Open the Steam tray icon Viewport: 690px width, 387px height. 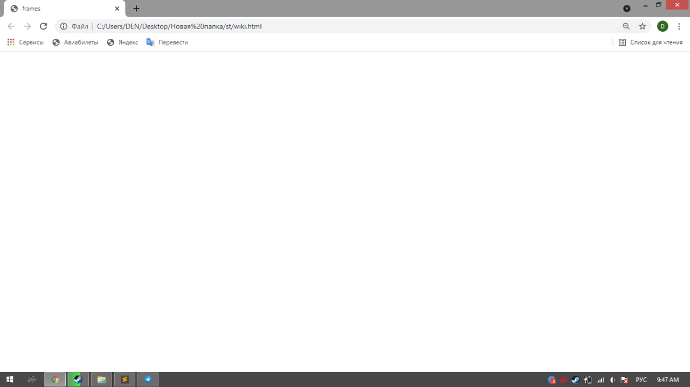click(x=576, y=380)
